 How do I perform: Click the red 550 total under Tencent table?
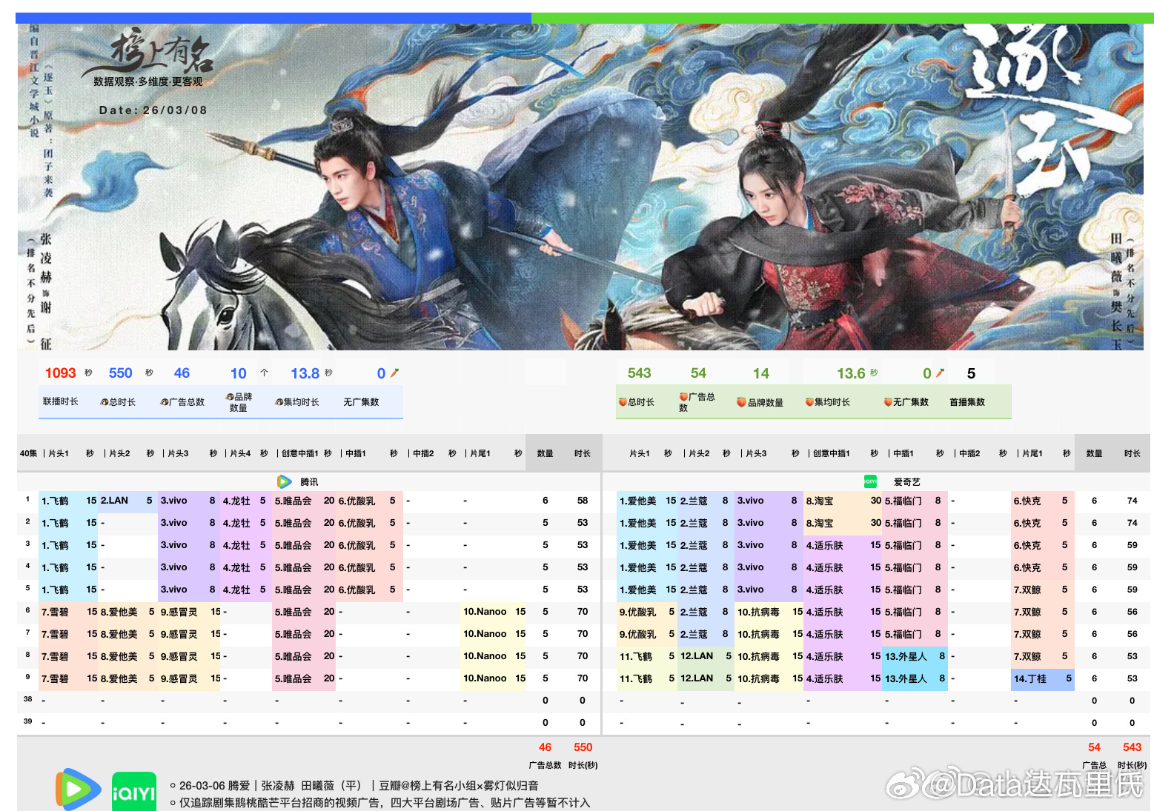[x=583, y=747]
